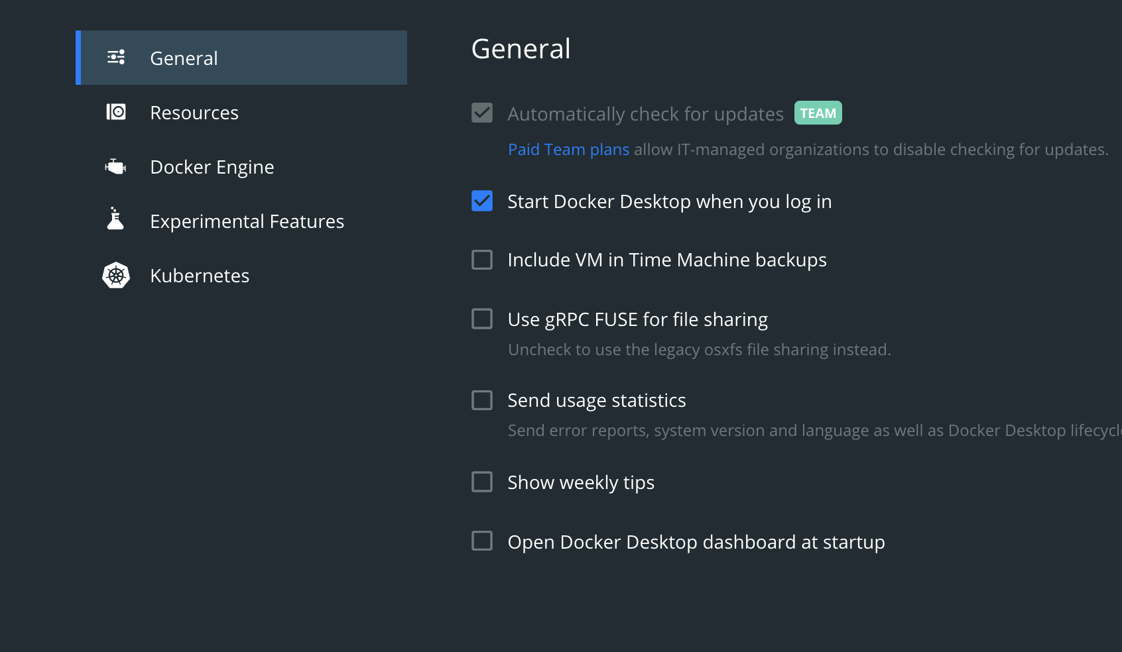This screenshot has height=652, width=1122.
Task: Click the green TEAM badge
Action: (818, 113)
